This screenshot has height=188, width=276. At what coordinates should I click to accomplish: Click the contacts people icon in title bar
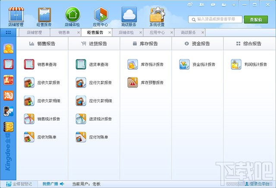click(201, 5)
